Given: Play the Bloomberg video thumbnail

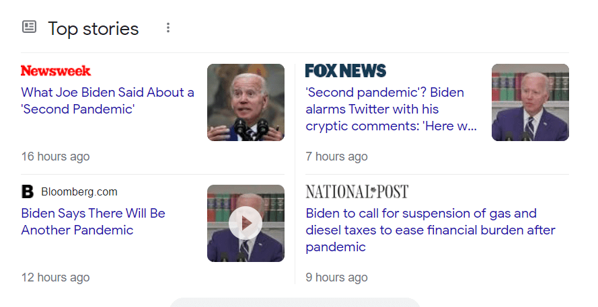Looking at the screenshot, I should click(x=246, y=223).
